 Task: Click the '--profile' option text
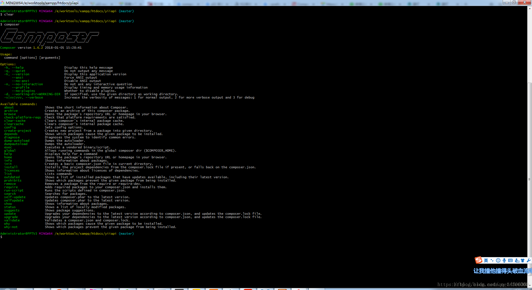point(21,87)
